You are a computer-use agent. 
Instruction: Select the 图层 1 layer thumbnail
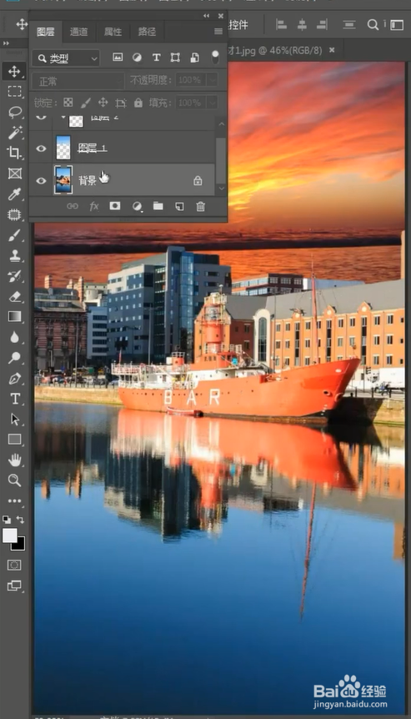(63, 148)
